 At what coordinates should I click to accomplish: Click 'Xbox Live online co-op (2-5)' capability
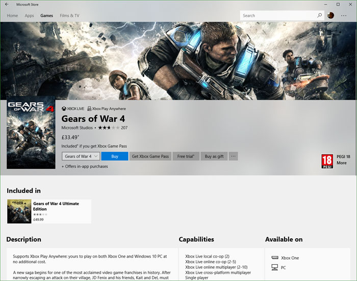pos(211,262)
